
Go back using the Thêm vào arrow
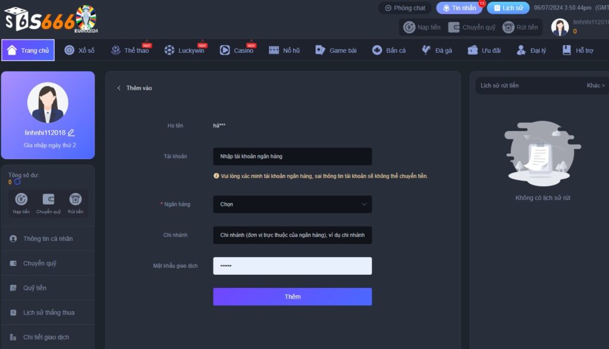click(119, 88)
